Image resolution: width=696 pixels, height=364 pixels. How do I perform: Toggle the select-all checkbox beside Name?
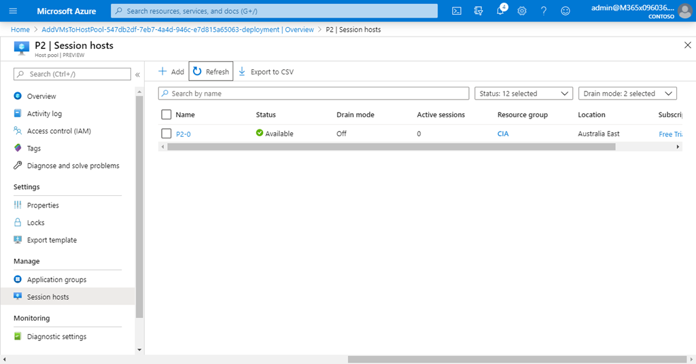pos(167,115)
